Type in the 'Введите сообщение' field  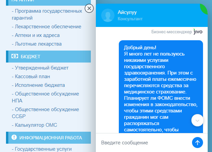143,143
